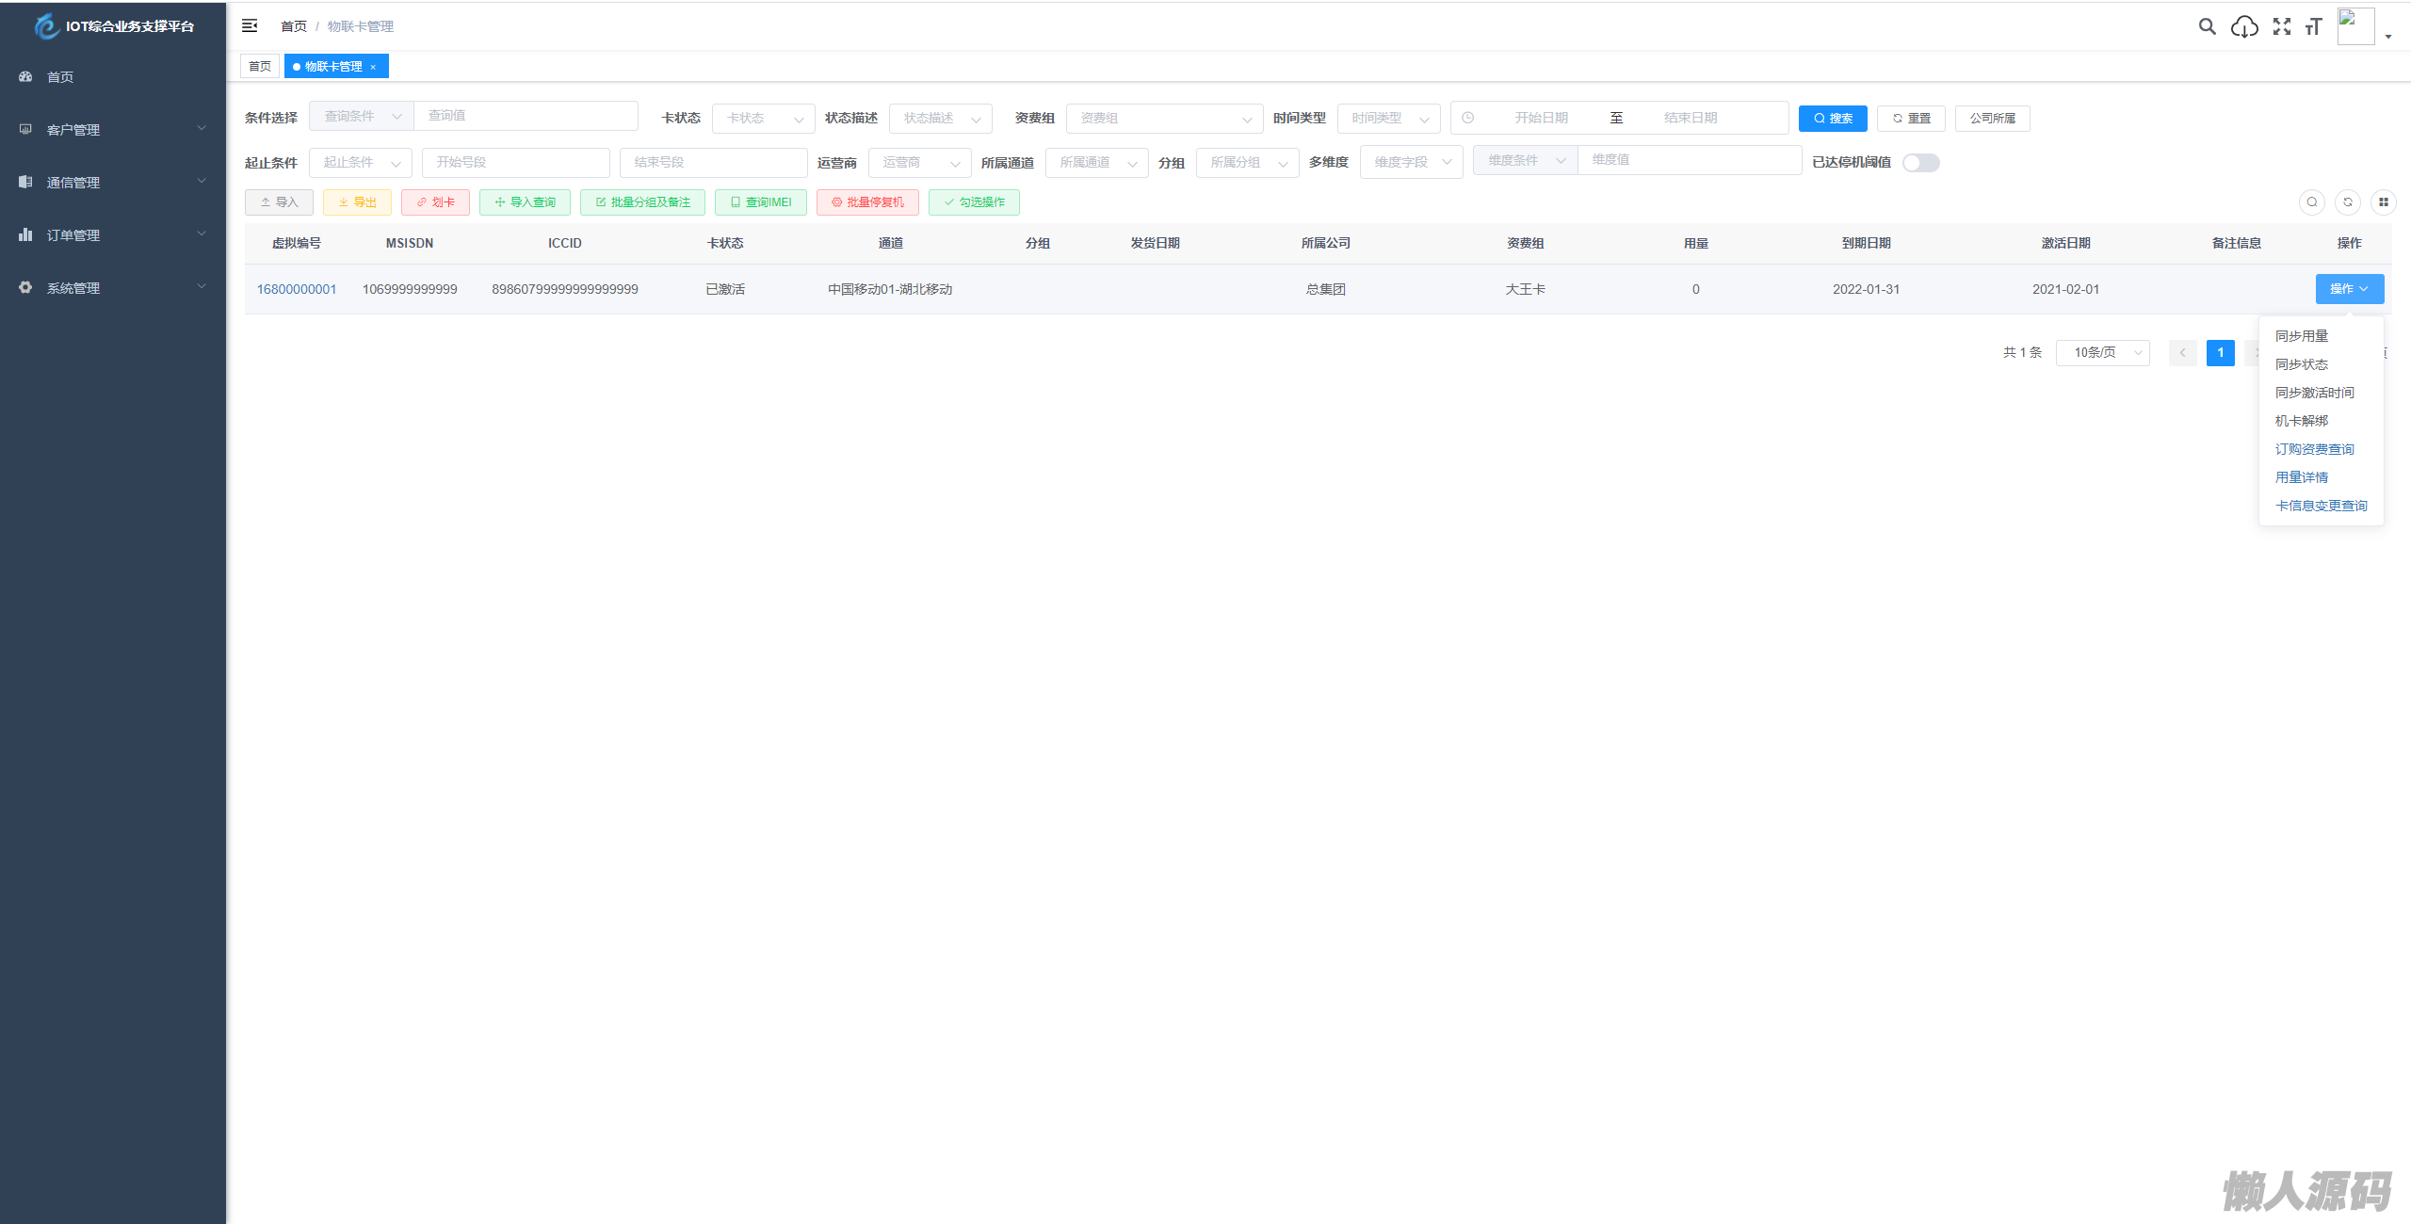Click the table refresh circular icon
Image resolution: width=2411 pixels, height=1224 pixels.
[2348, 202]
